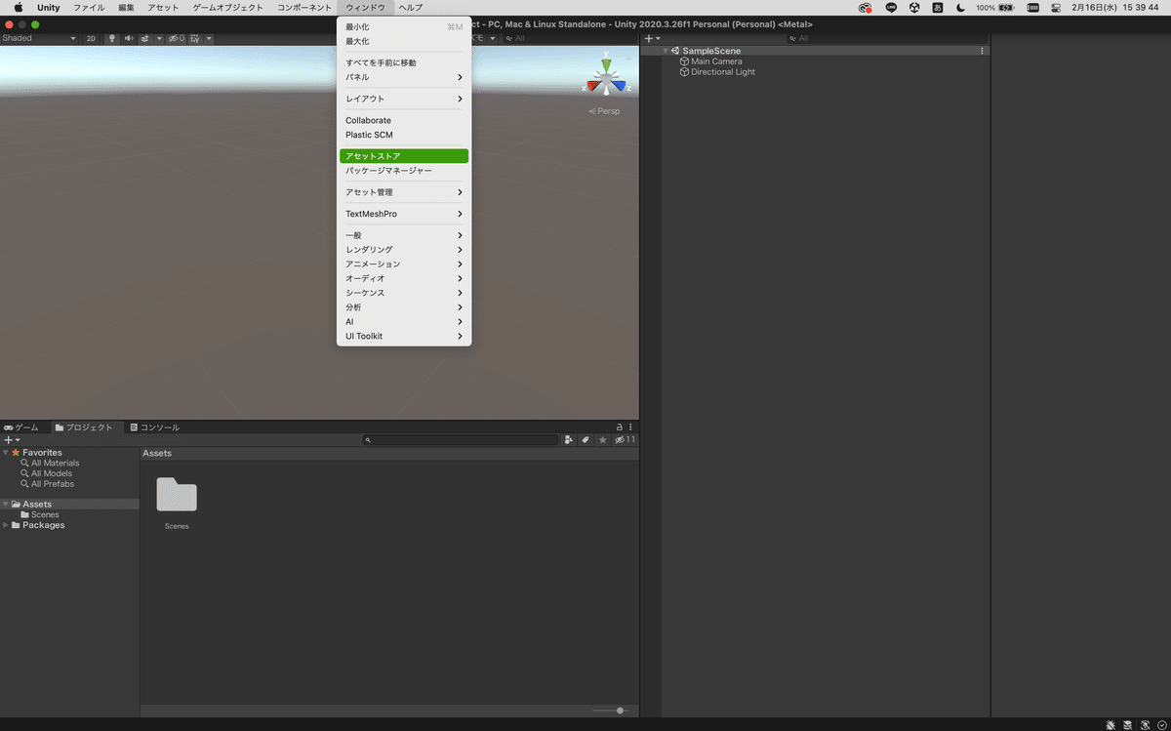Collapse SampleScene in Hierarchy
Image resolution: width=1171 pixels, height=731 pixels.
tap(666, 51)
